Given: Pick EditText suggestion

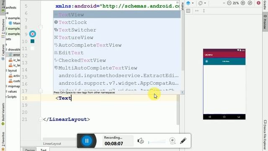Looking at the screenshot, I should (117, 53).
